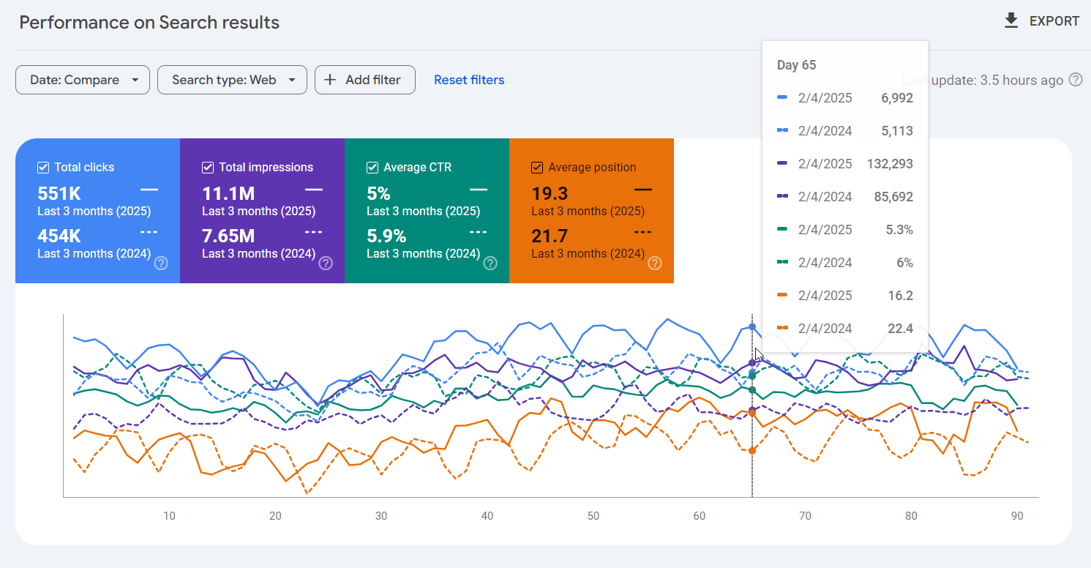Open the Date: Compare dropdown
1091x568 pixels.
coord(82,80)
